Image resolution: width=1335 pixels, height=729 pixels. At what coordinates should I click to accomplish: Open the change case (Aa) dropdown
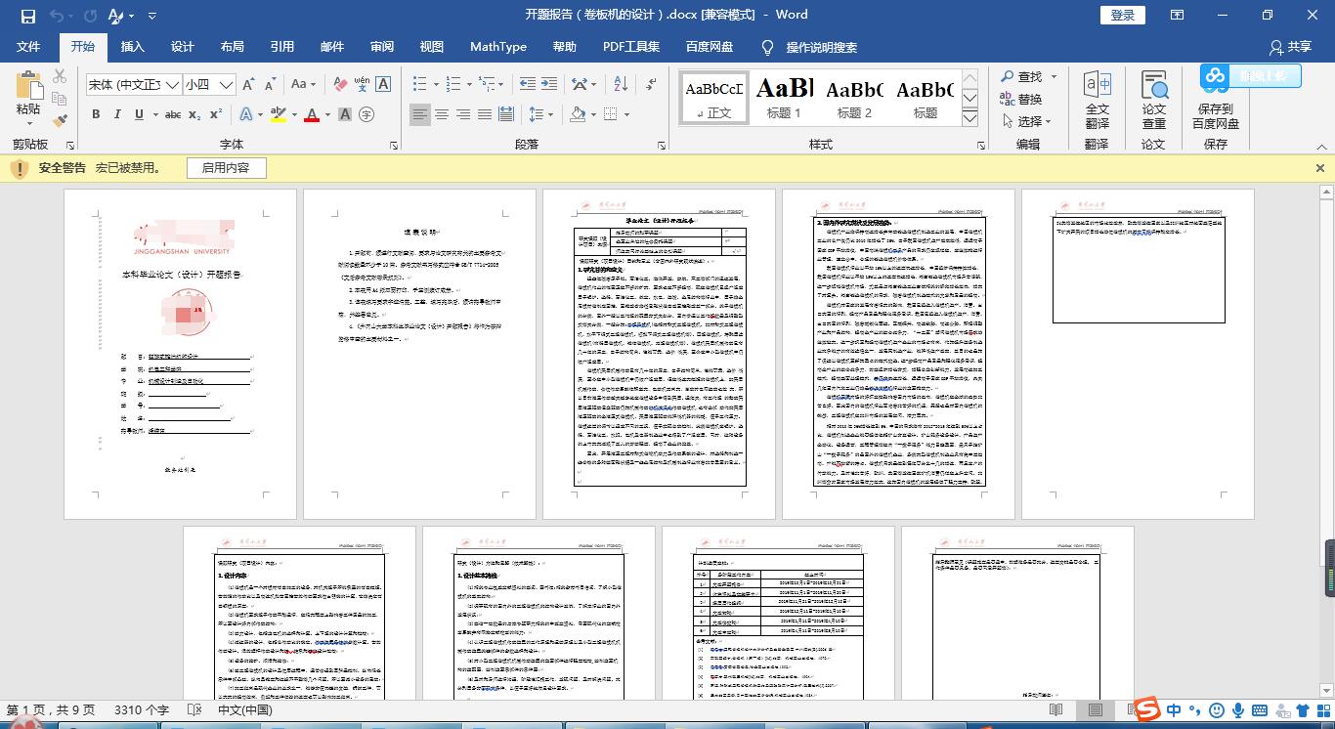pos(303,85)
